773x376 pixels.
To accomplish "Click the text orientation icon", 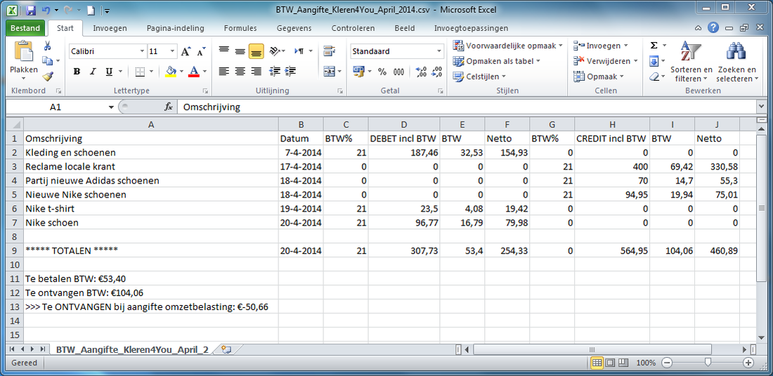I will [275, 51].
